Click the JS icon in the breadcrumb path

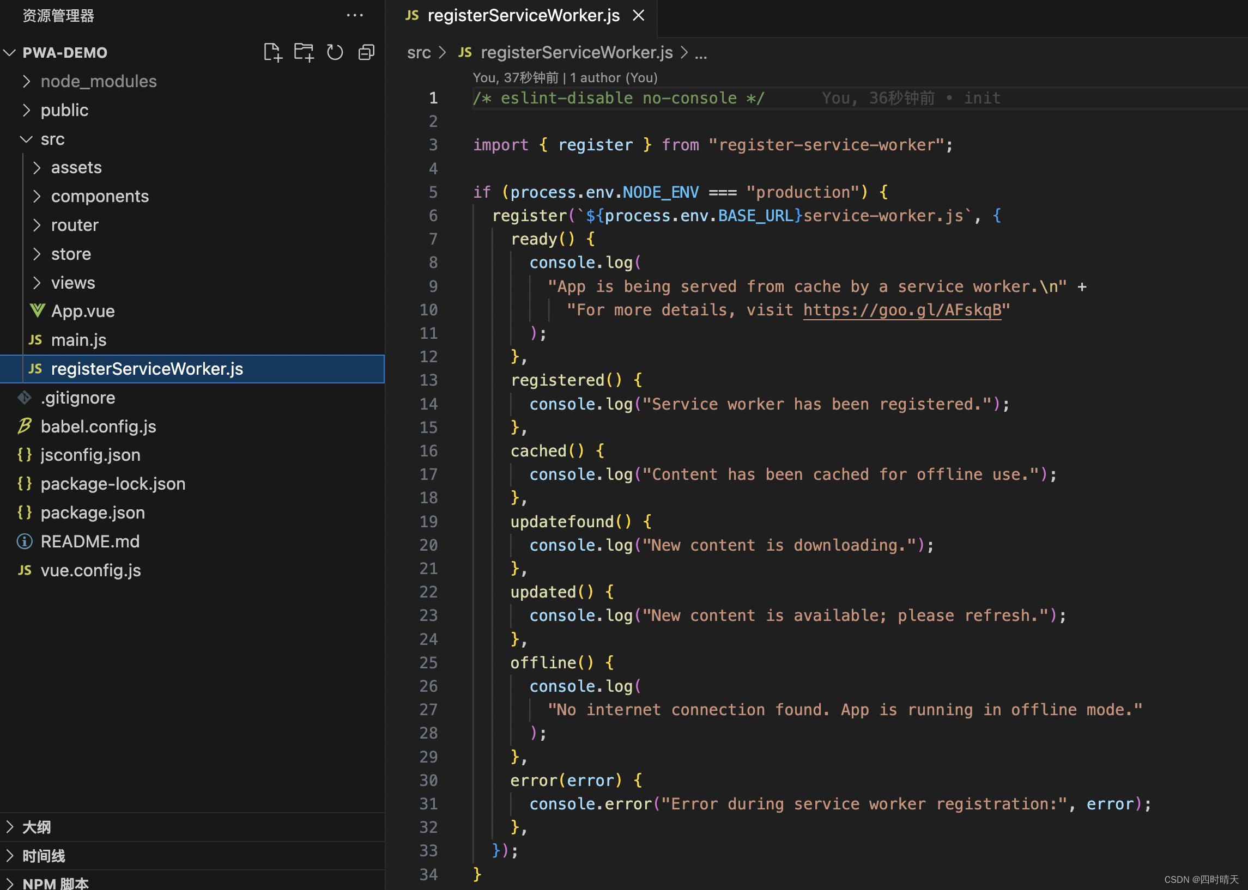[x=465, y=52]
